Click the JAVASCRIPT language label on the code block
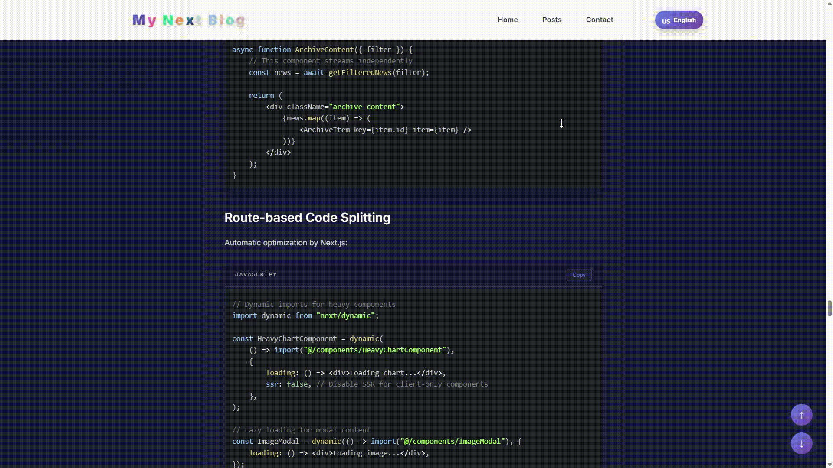 [256, 274]
